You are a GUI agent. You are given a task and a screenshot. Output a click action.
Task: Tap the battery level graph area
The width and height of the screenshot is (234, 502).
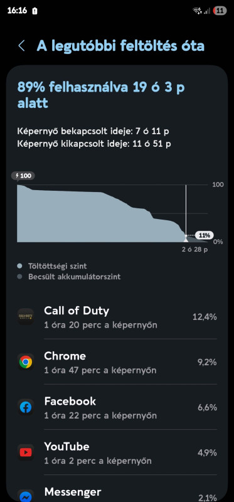pos(112,213)
